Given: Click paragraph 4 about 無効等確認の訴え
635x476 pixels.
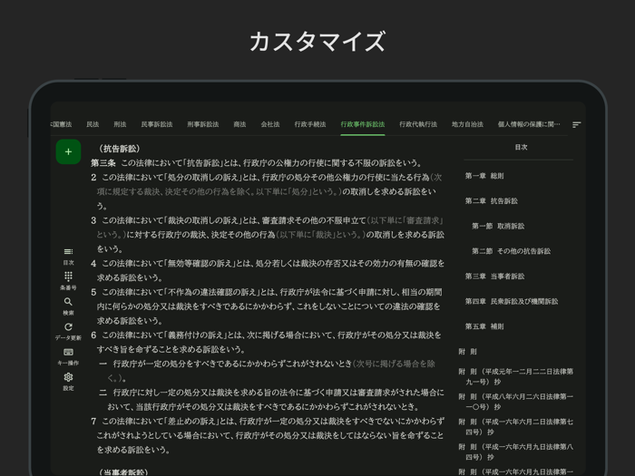Looking at the screenshot, I should [x=268, y=271].
